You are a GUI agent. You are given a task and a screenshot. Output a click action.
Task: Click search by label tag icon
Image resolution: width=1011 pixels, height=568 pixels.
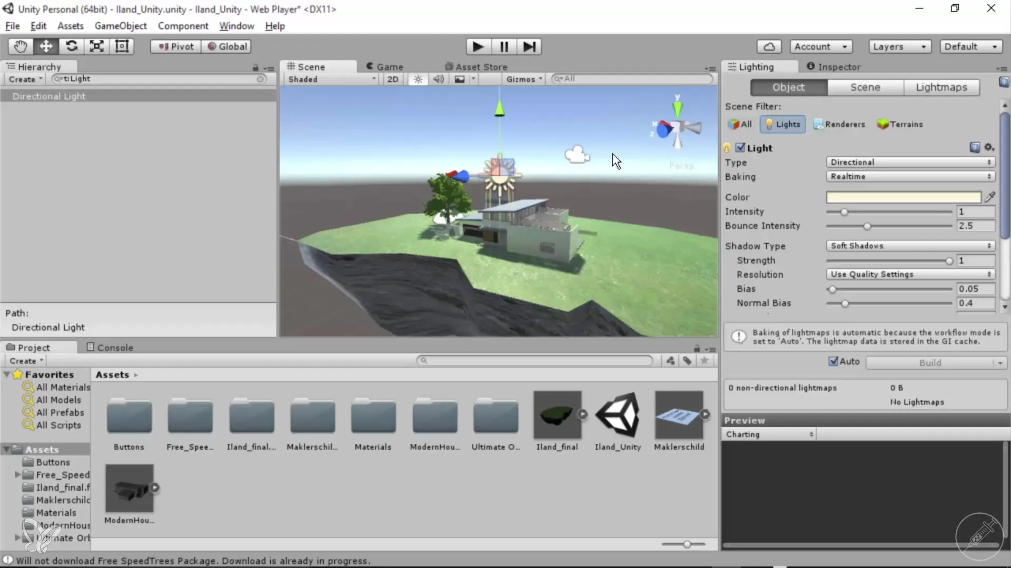point(687,361)
